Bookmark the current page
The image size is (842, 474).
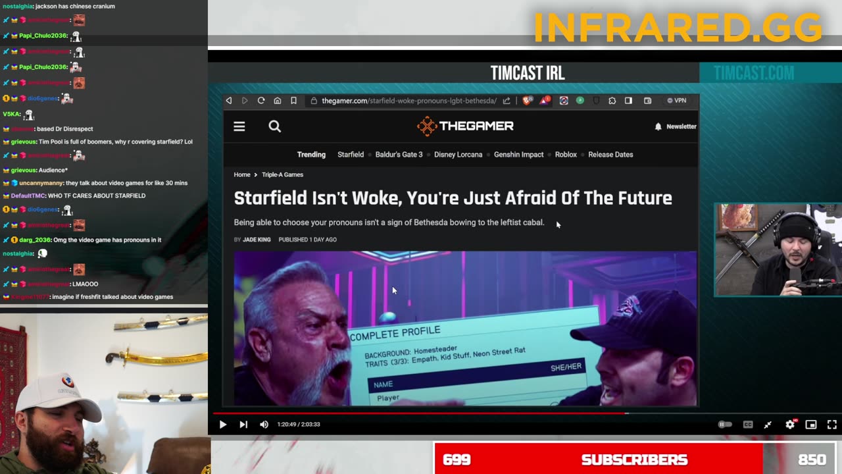pyautogui.click(x=293, y=101)
